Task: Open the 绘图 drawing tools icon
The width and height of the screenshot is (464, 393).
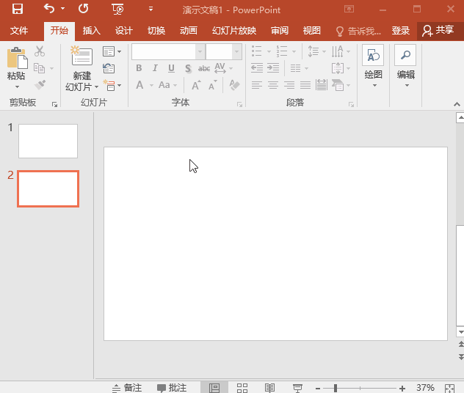Action: [x=373, y=56]
